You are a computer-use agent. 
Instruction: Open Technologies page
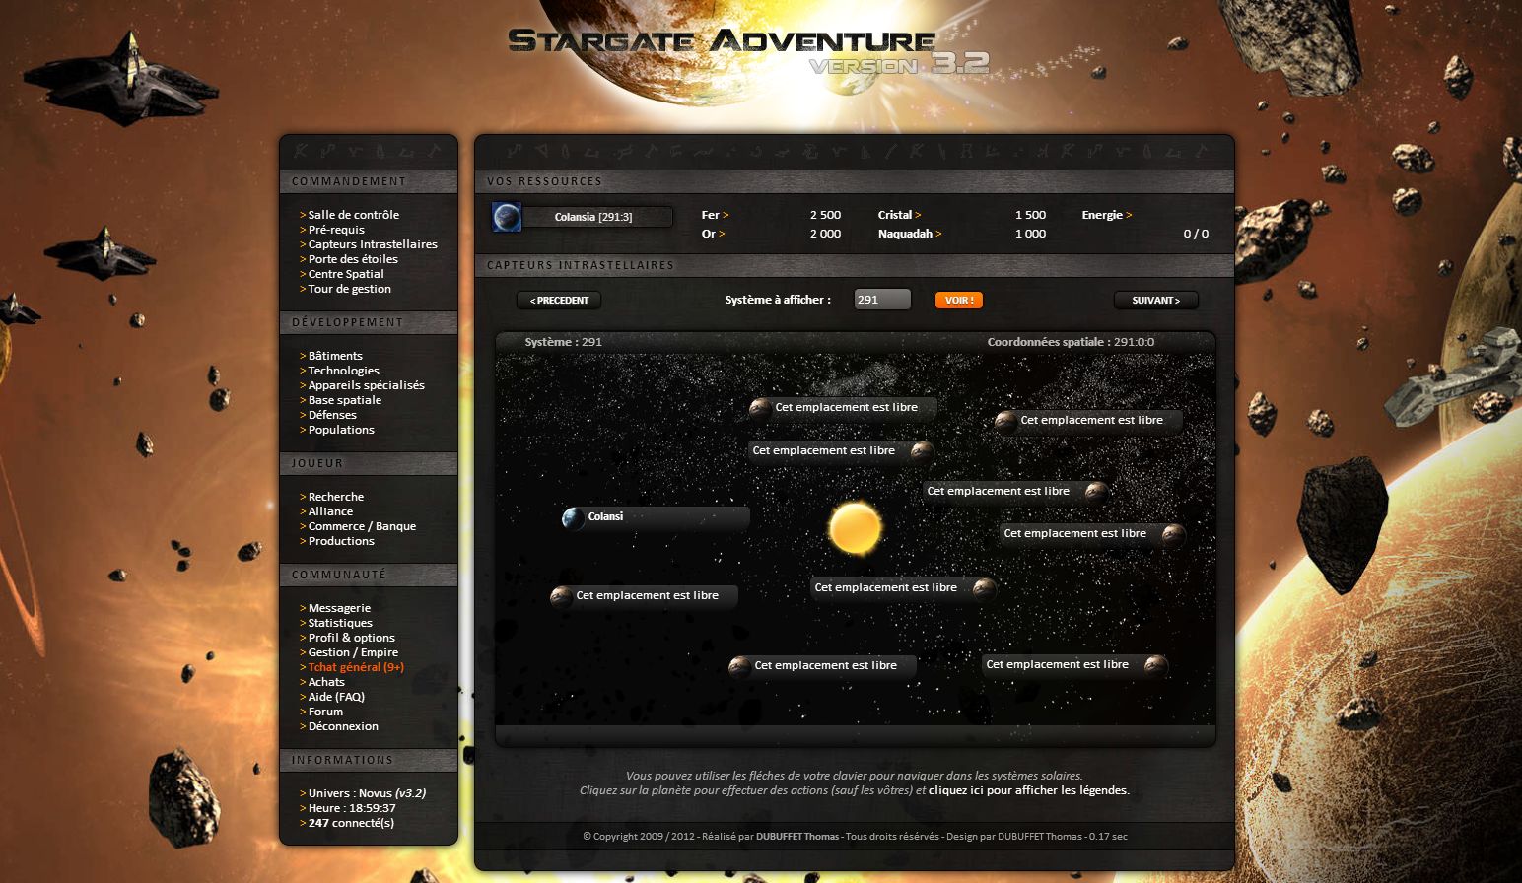point(343,371)
